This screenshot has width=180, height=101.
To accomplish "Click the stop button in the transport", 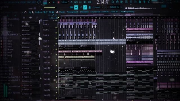I will point(54,2).
